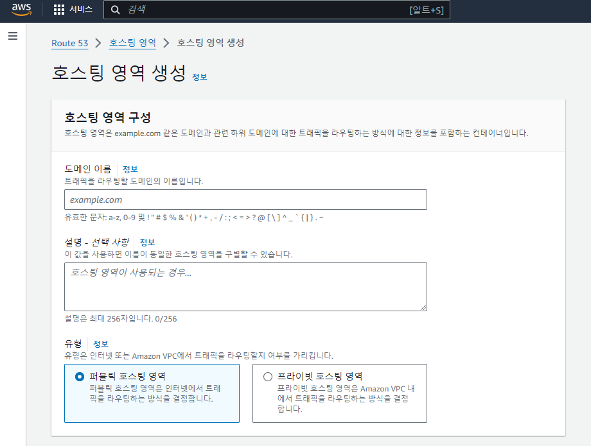This screenshot has width=591, height=446.
Task: Click 정보 link beside 호스팅 영역 생성 title
Action: 199,77
